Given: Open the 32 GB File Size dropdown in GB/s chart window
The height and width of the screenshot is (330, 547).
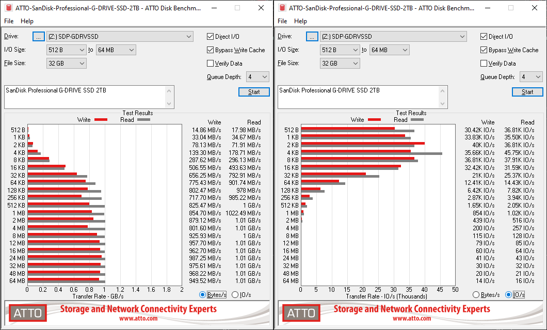Looking at the screenshot, I should [66, 63].
